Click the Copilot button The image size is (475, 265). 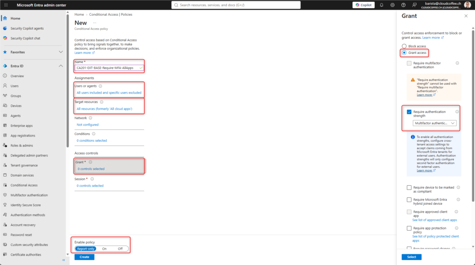point(364,5)
